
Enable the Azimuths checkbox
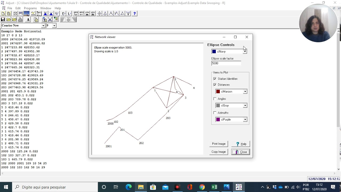[215, 113]
